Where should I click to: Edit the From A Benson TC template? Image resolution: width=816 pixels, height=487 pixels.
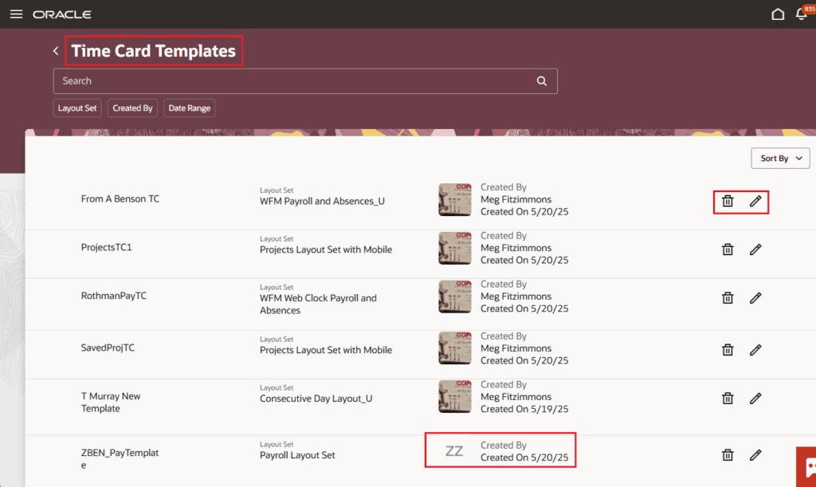point(755,202)
